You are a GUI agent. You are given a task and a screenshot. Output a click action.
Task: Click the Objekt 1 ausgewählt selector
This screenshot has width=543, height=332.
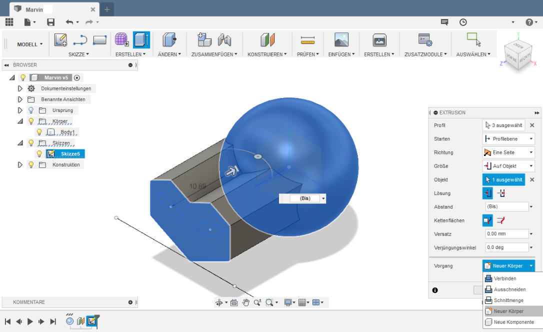click(503, 179)
